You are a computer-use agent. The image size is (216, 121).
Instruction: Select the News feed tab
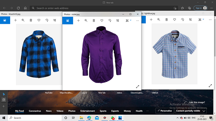pos(49,111)
